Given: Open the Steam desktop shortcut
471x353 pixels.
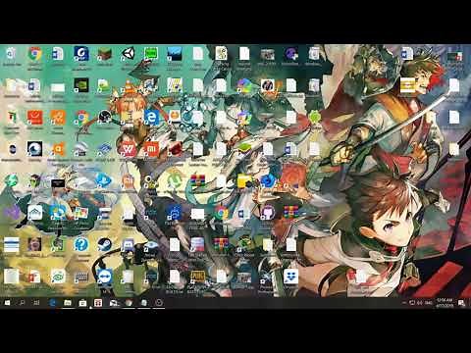Looking at the screenshot, I should tap(105, 244).
